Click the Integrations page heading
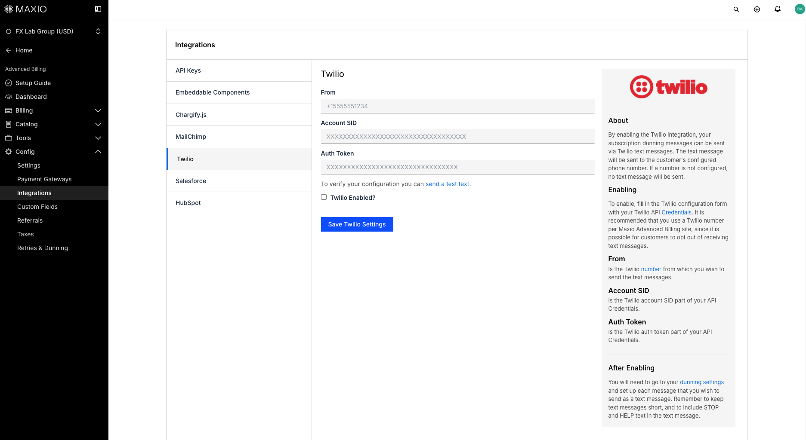Screen dimensions: 806x440 pos(195,45)
